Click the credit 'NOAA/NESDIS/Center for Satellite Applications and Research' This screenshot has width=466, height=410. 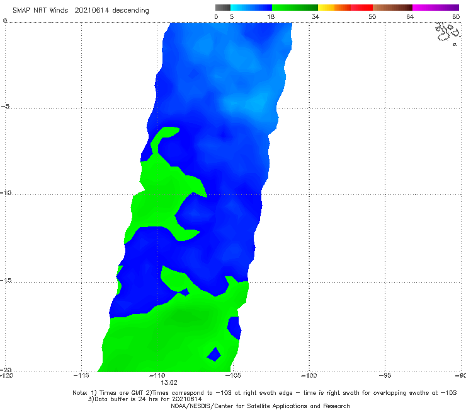(x=260, y=406)
